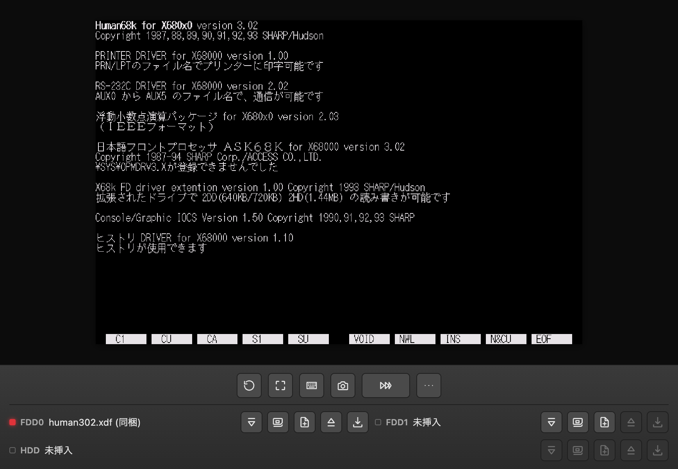Click the FDD1 status indicator box
Viewport: 678px width, 469px height.
378,422
